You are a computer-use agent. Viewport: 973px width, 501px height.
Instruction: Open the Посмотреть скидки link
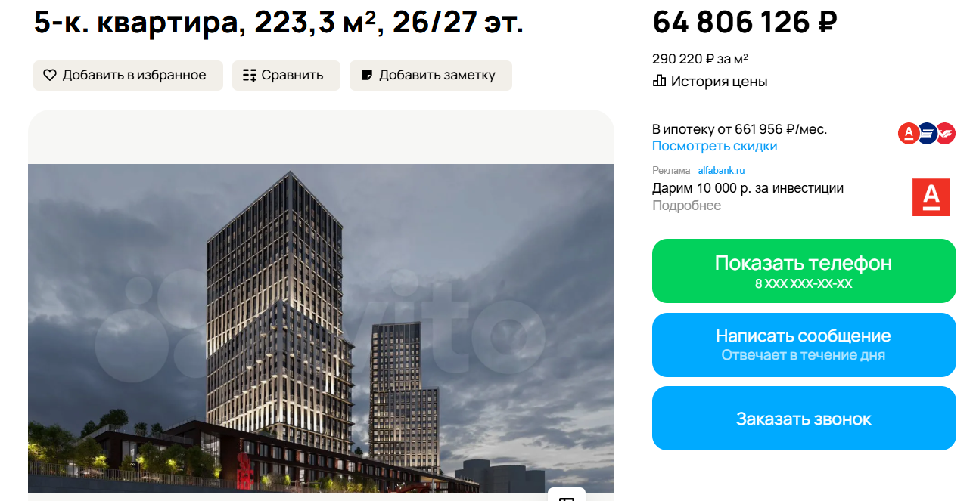point(715,146)
